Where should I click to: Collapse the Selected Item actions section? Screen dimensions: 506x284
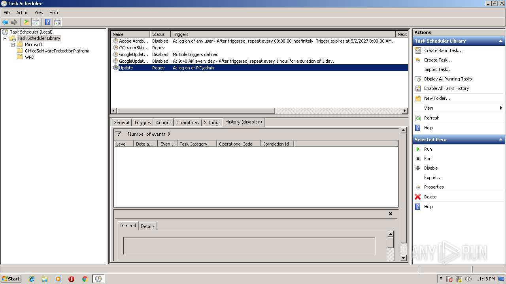pos(500,140)
